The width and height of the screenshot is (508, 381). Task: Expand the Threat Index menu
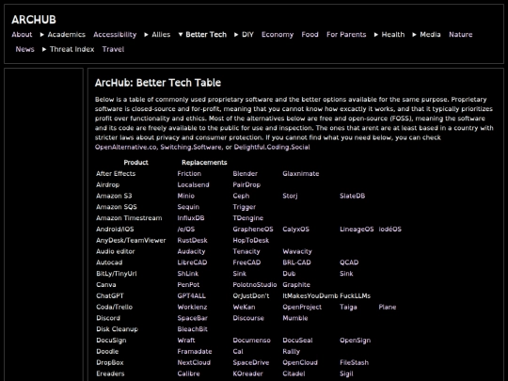(44, 49)
